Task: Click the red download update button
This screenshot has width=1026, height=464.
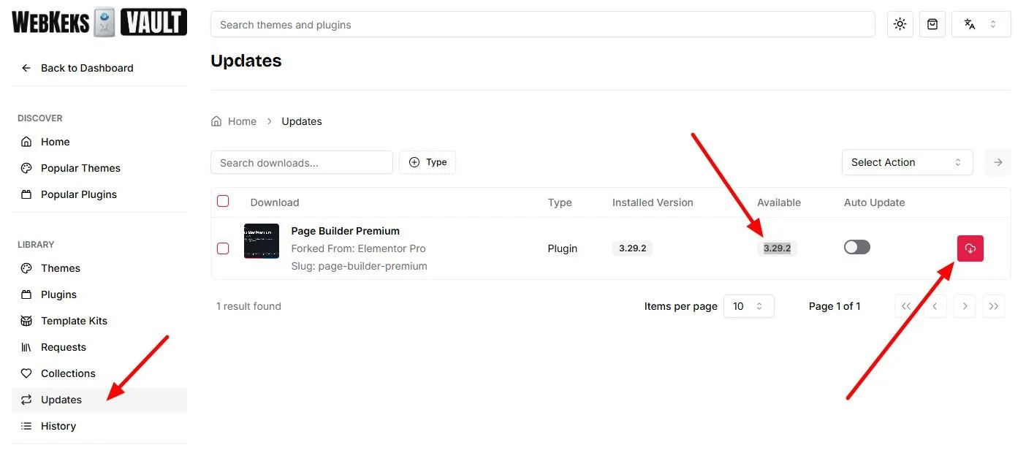Action: [970, 248]
